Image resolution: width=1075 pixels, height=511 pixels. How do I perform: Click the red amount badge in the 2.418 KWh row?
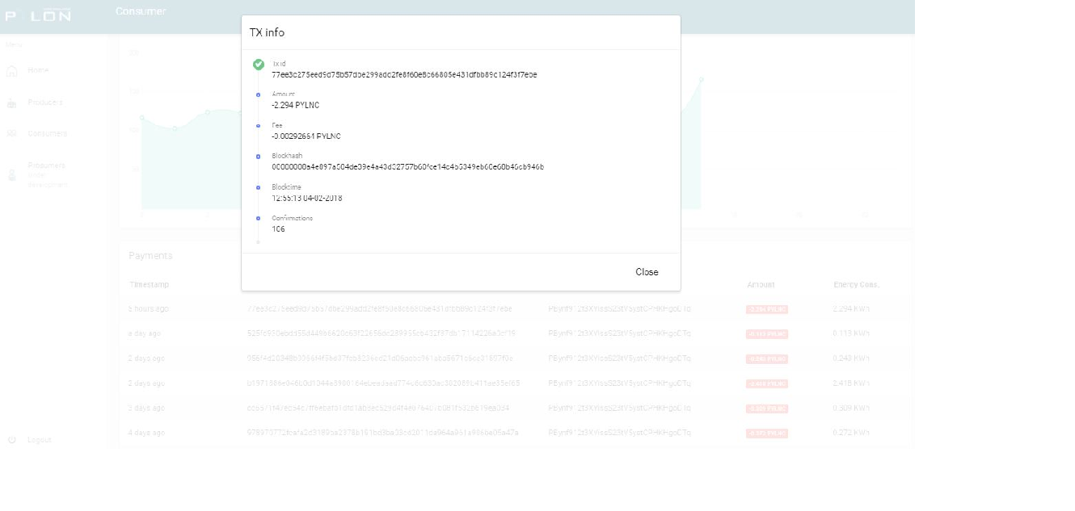pos(766,384)
